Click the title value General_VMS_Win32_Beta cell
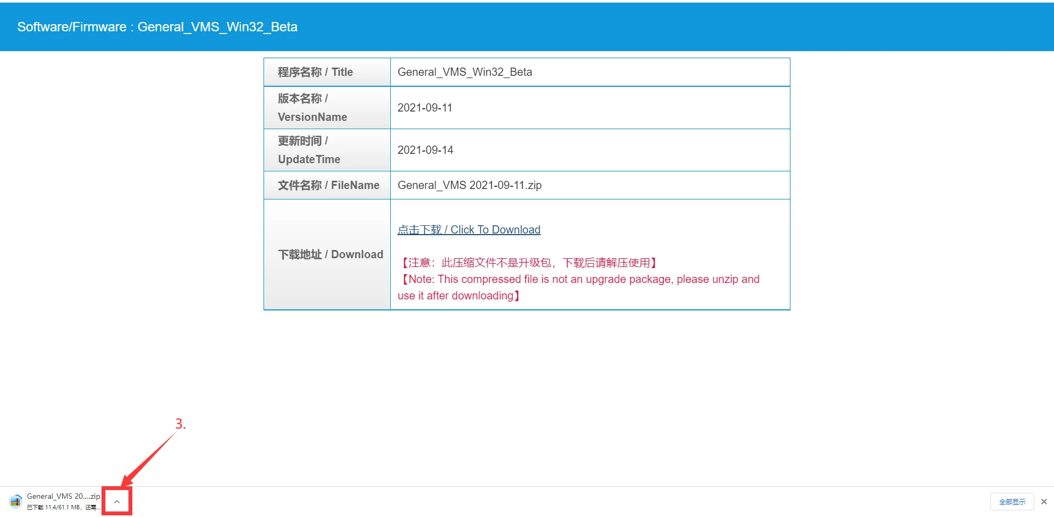This screenshot has width=1054, height=517. [x=590, y=72]
